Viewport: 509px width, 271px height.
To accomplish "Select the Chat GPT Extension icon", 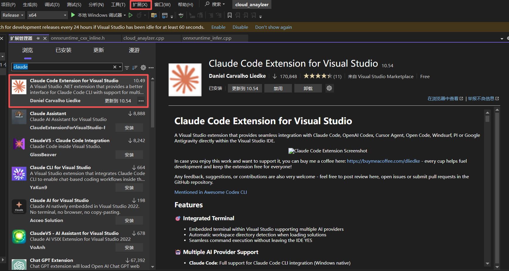I will [x=19, y=264].
